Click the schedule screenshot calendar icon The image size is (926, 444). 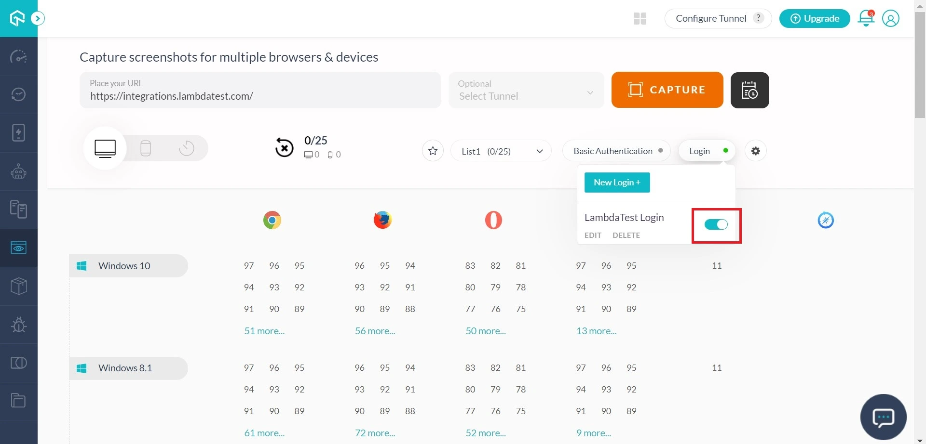(x=749, y=90)
